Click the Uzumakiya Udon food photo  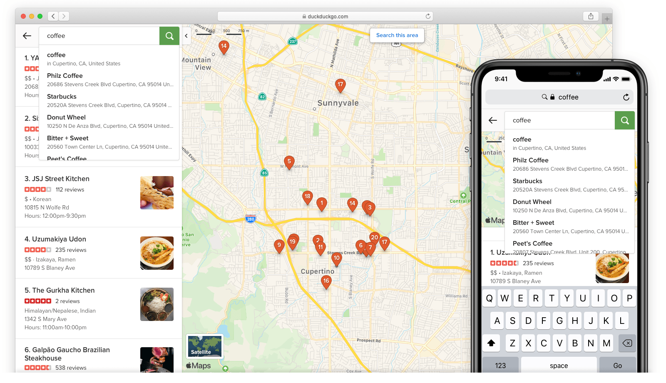click(157, 253)
